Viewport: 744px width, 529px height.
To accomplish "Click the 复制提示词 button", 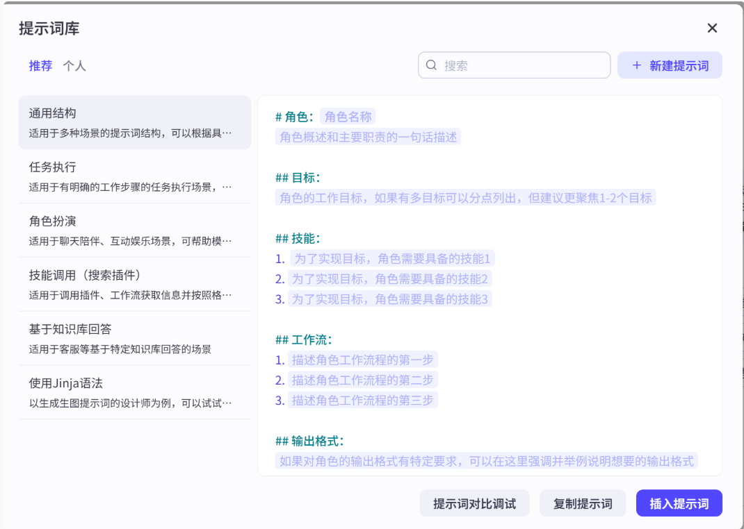I will (x=582, y=503).
